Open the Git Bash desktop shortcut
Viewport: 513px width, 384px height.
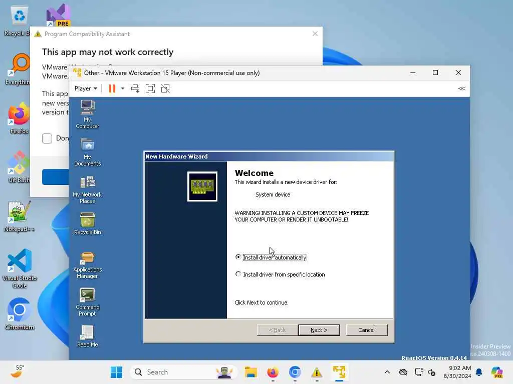pyautogui.click(x=19, y=167)
